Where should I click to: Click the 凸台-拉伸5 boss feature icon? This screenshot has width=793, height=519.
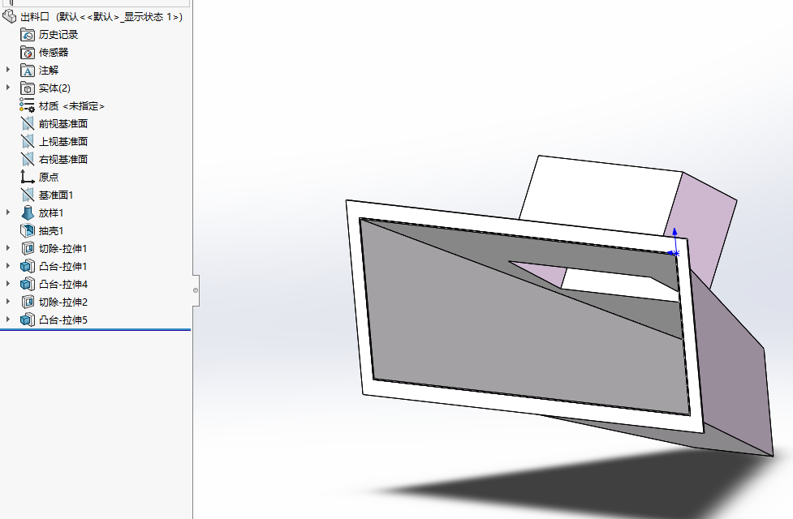click(28, 320)
